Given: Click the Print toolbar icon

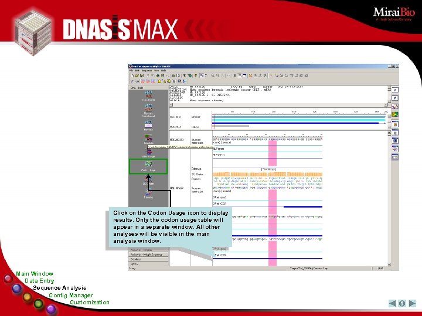Looking at the screenshot, I should (173, 75).
